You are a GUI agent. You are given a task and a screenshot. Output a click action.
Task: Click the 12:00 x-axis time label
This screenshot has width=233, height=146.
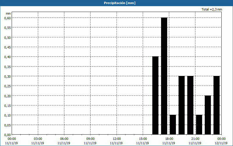click(x=117, y=139)
